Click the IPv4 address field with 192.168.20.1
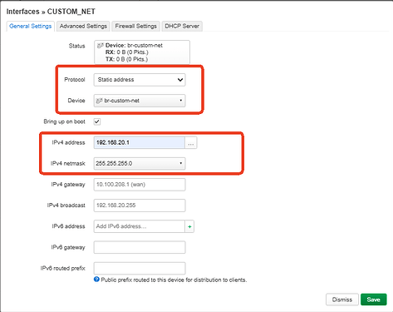This screenshot has height=312, width=393. tap(140, 142)
